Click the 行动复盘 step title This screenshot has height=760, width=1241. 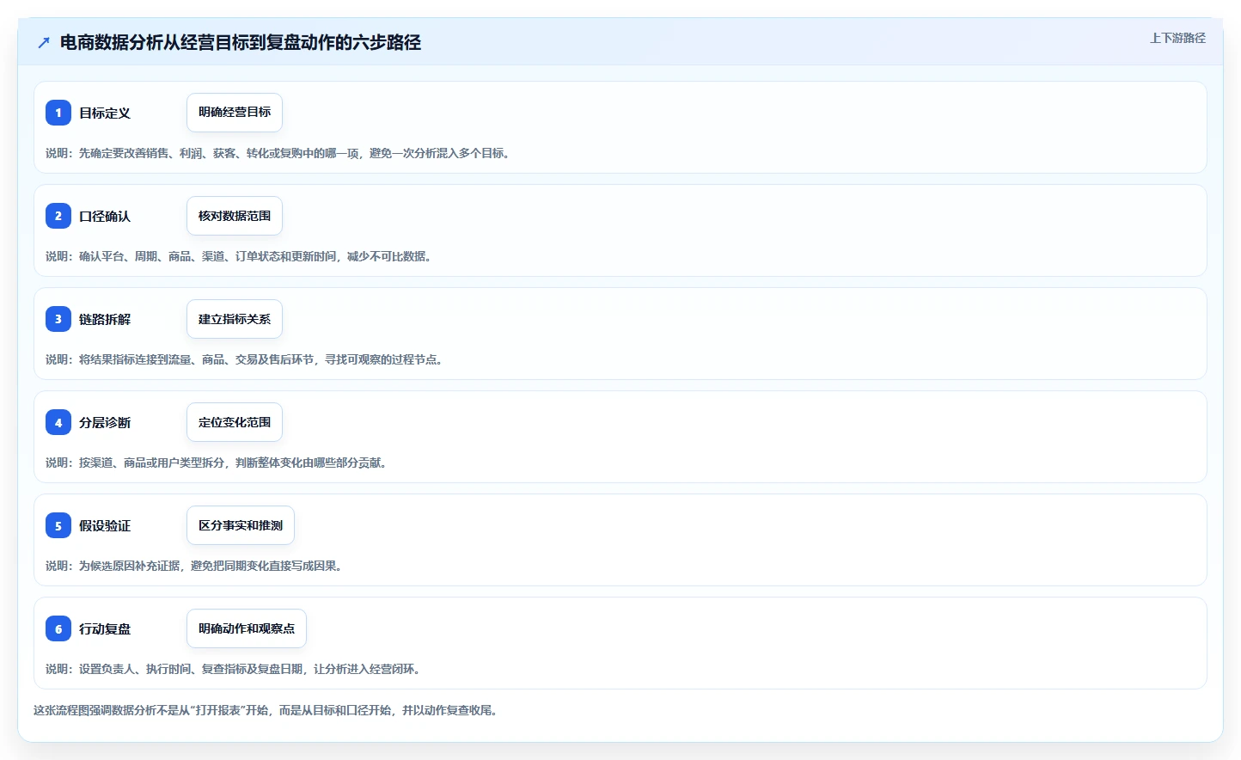pos(105,628)
